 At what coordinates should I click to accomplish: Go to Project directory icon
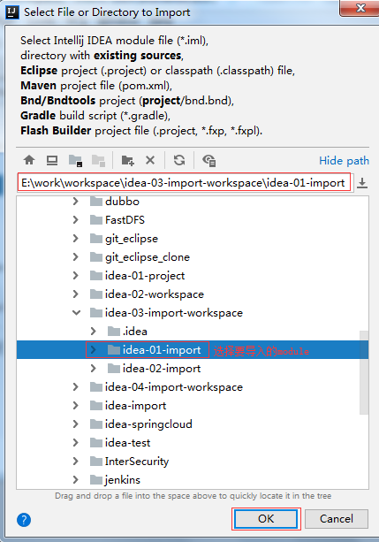(75, 160)
